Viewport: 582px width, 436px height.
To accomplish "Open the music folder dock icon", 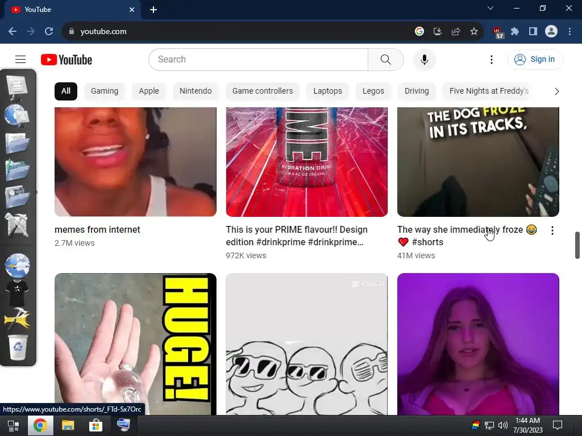I will 17,170.
